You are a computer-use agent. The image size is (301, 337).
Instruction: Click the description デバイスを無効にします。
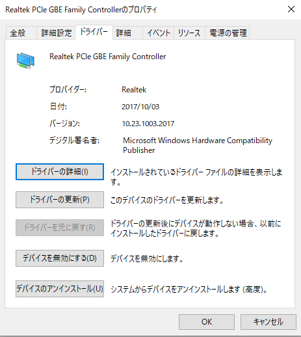pyautogui.click(x=147, y=258)
